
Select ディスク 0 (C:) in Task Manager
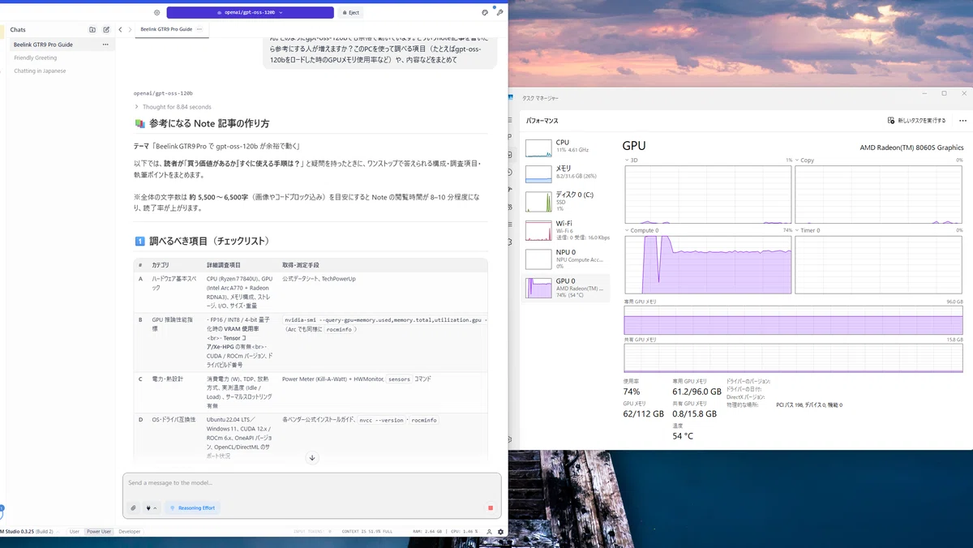pyautogui.click(x=567, y=201)
